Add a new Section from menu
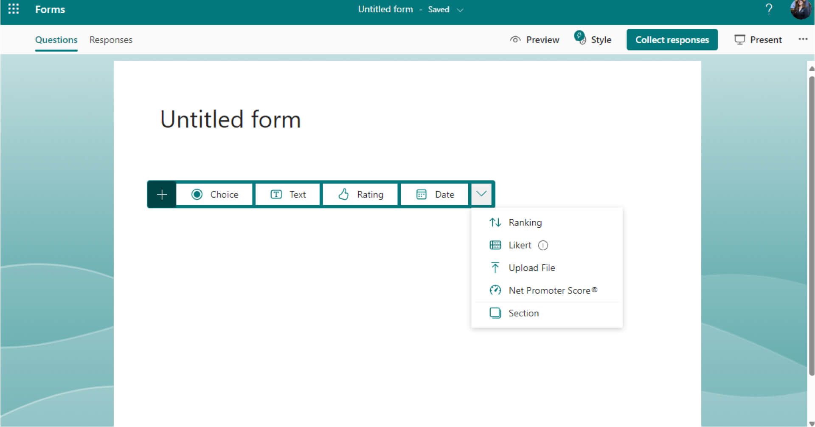The height and width of the screenshot is (427, 815). pos(547,313)
